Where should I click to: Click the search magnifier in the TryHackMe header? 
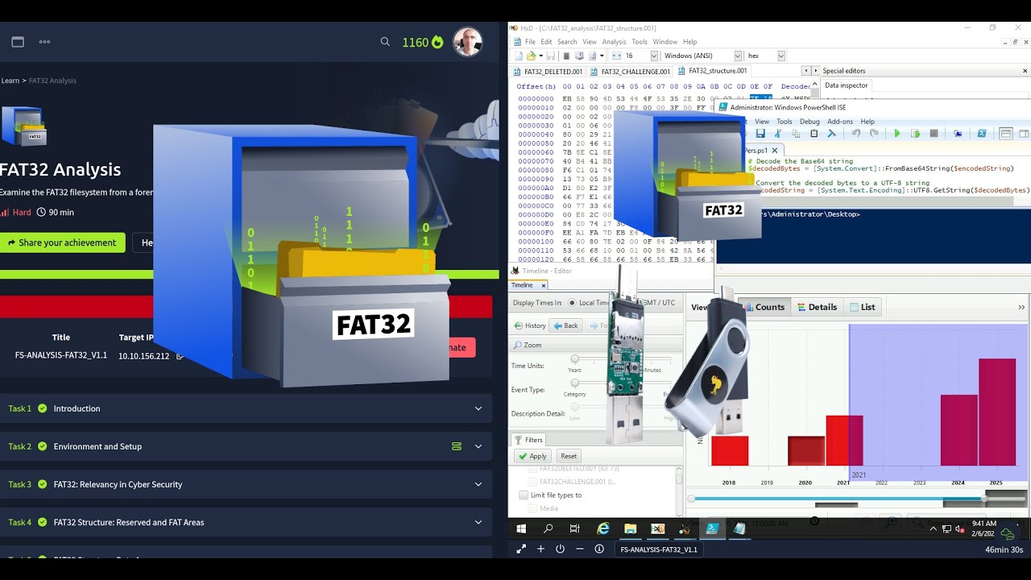[385, 42]
